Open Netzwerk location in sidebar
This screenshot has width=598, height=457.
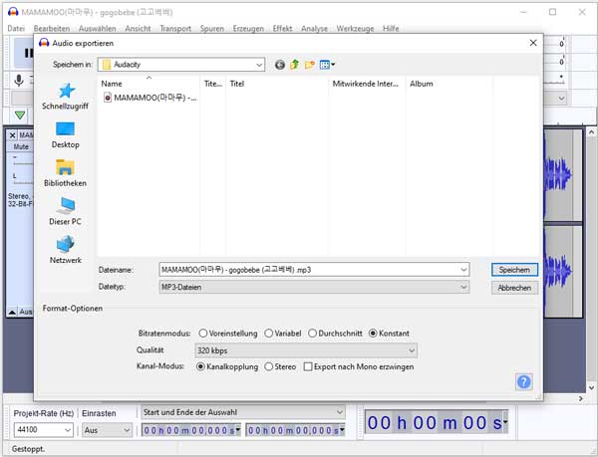(x=65, y=250)
